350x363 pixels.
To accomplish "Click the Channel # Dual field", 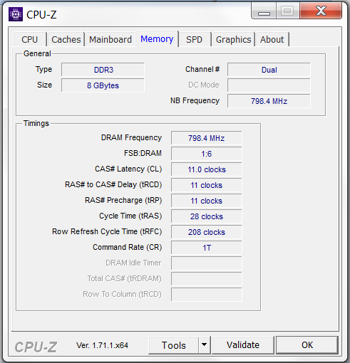I will click(x=269, y=70).
